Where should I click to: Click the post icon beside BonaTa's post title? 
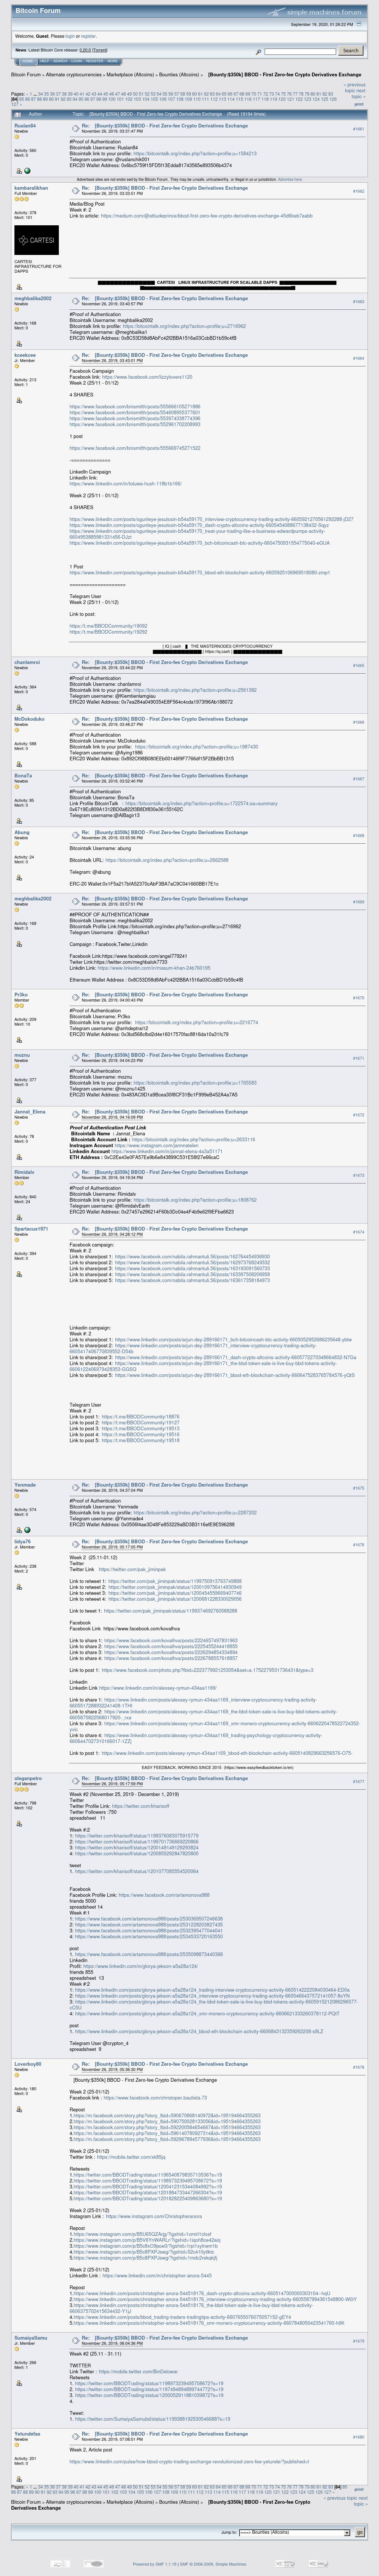click(75, 778)
